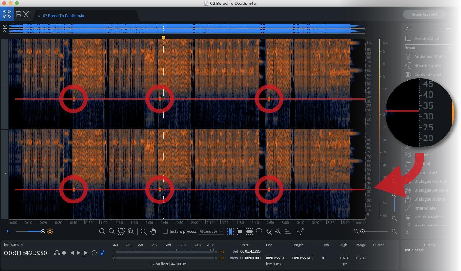
Task: Open the Dialogue Isolate module
Action: coord(430,199)
